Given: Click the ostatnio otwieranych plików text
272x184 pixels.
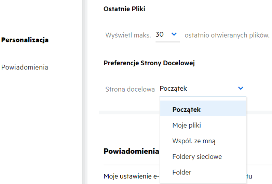Looking at the screenshot, I should coord(227,35).
